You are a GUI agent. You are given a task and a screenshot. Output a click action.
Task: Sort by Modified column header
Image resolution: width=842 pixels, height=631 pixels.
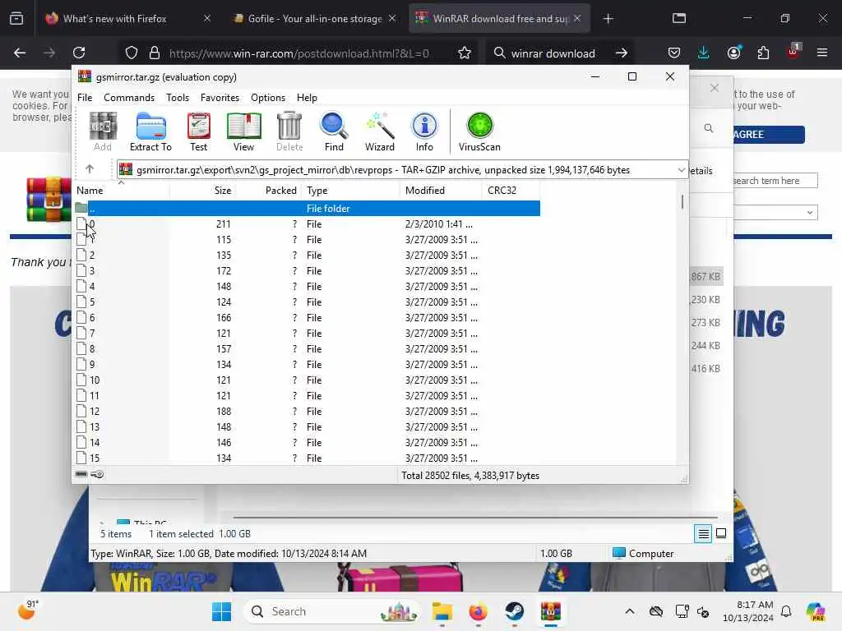(x=441, y=191)
